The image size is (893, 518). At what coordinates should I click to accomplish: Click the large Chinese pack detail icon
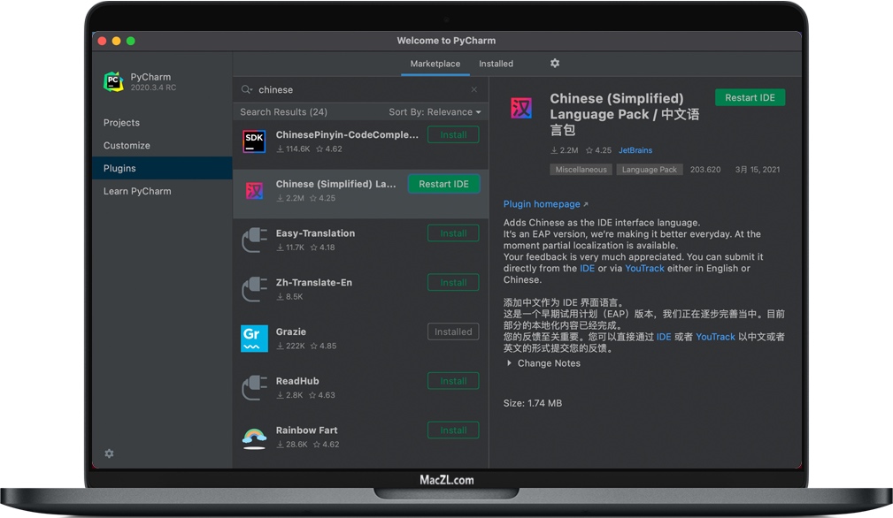click(521, 108)
